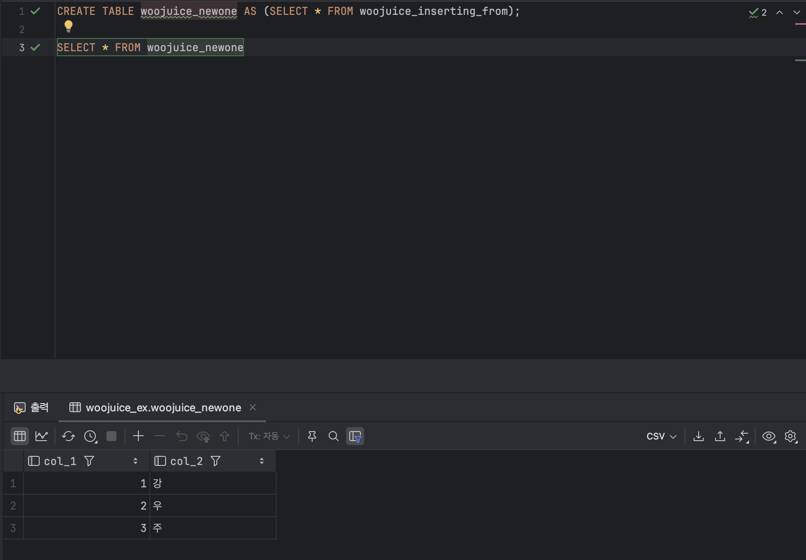This screenshot has height=560, width=806.
Task: Select row number 2 header
Action: pyautogui.click(x=13, y=505)
